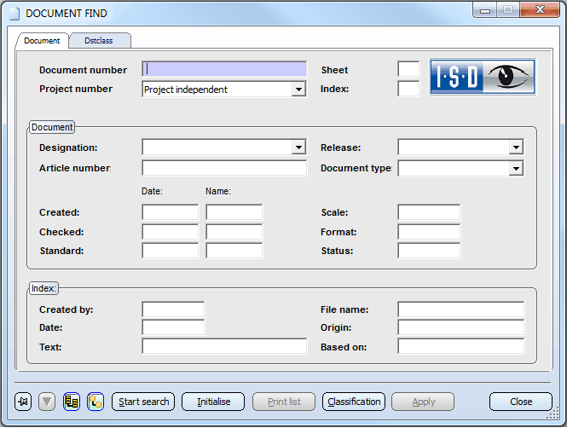Image resolution: width=567 pixels, height=428 pixels.
Task: Select the Sheet input box
Action: click(x=408, y=69)
